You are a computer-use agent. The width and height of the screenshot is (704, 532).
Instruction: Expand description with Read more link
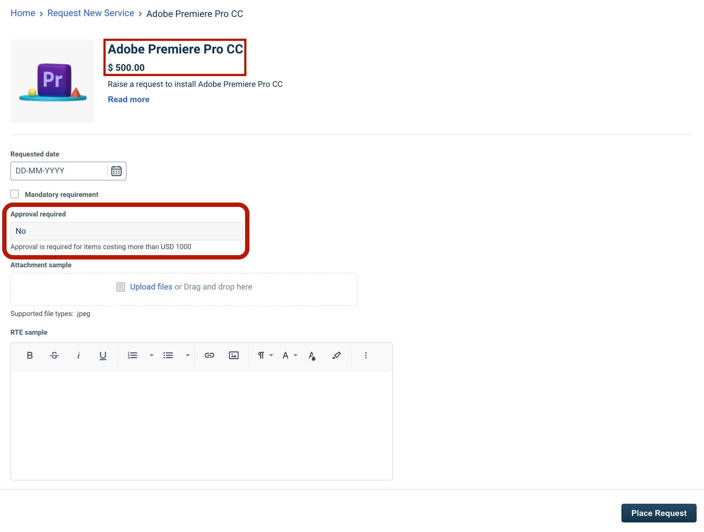[129, 100]
